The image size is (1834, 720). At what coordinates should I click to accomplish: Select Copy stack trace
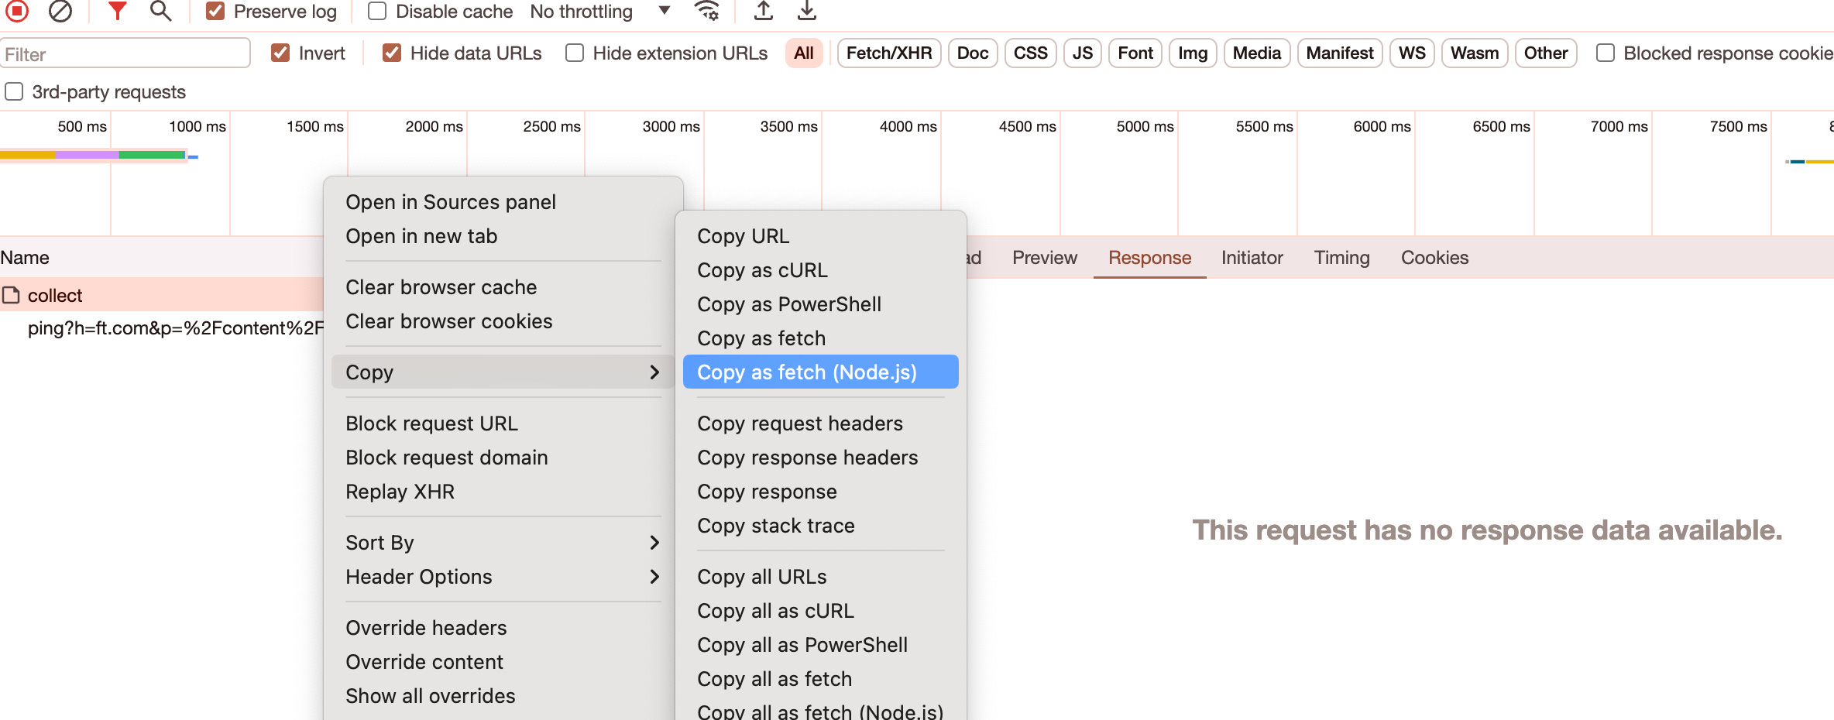click(820, 526)
